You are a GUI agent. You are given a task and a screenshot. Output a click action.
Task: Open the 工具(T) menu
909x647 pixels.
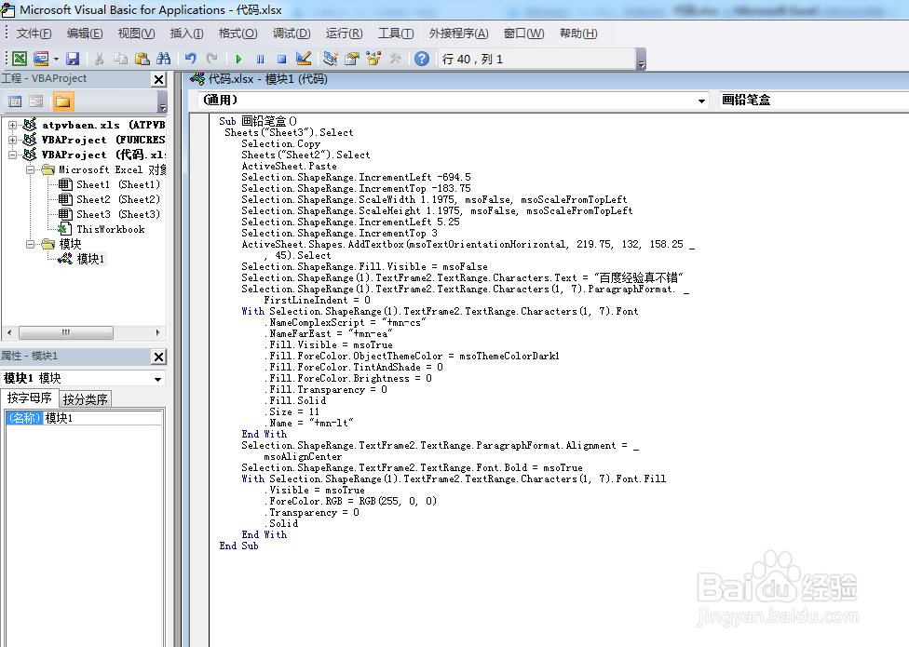396,34
